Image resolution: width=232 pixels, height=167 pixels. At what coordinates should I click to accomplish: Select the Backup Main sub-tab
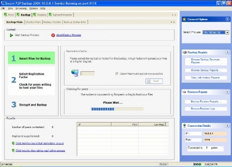(14, 22)
